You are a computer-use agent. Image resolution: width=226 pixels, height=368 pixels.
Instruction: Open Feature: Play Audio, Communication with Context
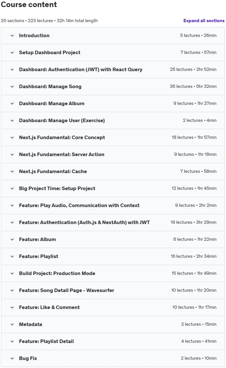click(113, 205)
